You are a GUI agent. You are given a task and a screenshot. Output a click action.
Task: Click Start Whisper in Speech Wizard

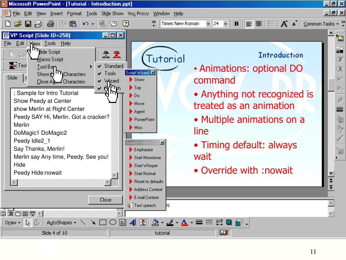146,166
